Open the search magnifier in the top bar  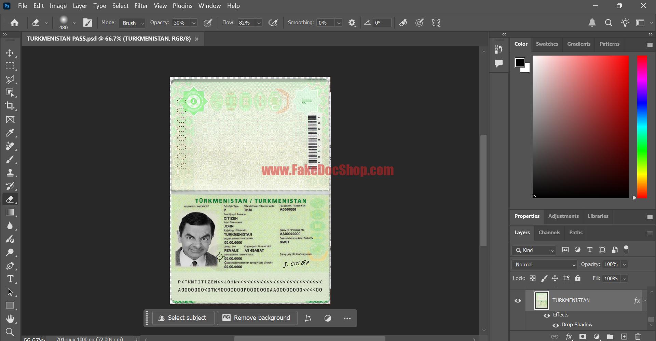(x=609, y=23)
